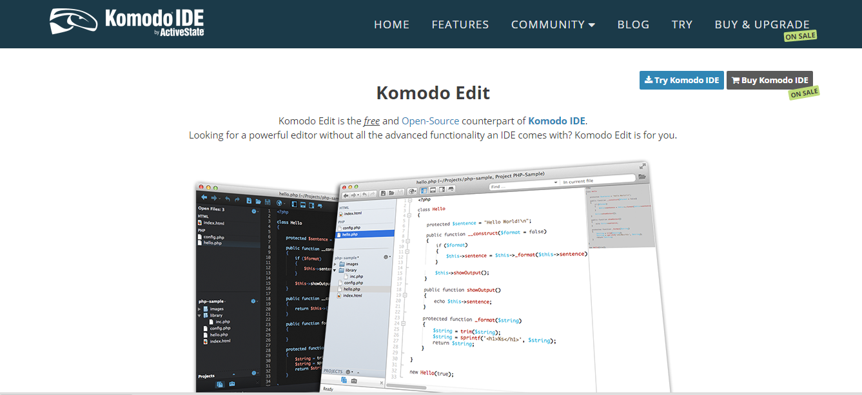The image size is (862, 395).
Task: Close the light window sidebar with the x
Action: point(382,383)
